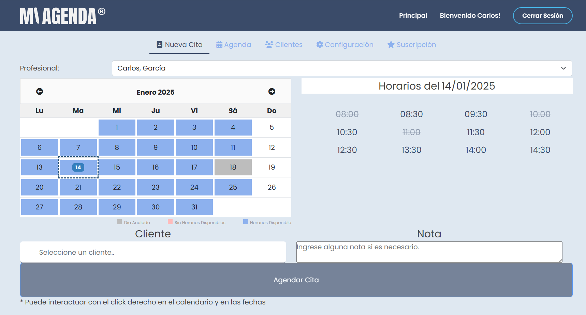
Task: Click the Agenda calendar icon
Action: [219, 45]
